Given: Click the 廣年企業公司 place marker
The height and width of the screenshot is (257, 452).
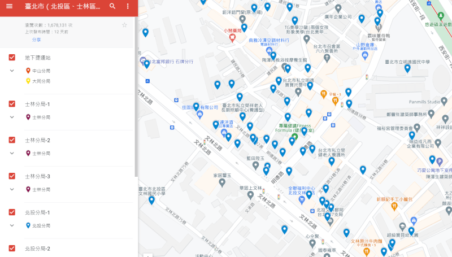Looking at the screenshot, I should pos(338,8).
